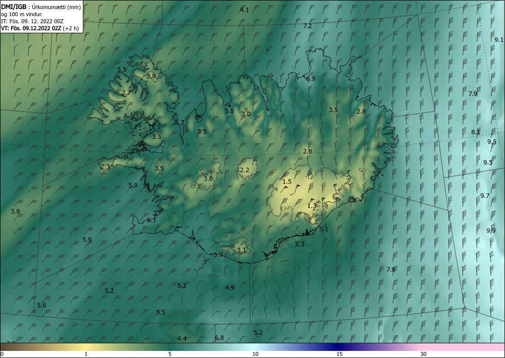The height and width of the screenshot is (358, 505).
Task: Click the 'DMI/IGB : Úrkomumætti (mm)' title line
Action: [x=41, y=7]
